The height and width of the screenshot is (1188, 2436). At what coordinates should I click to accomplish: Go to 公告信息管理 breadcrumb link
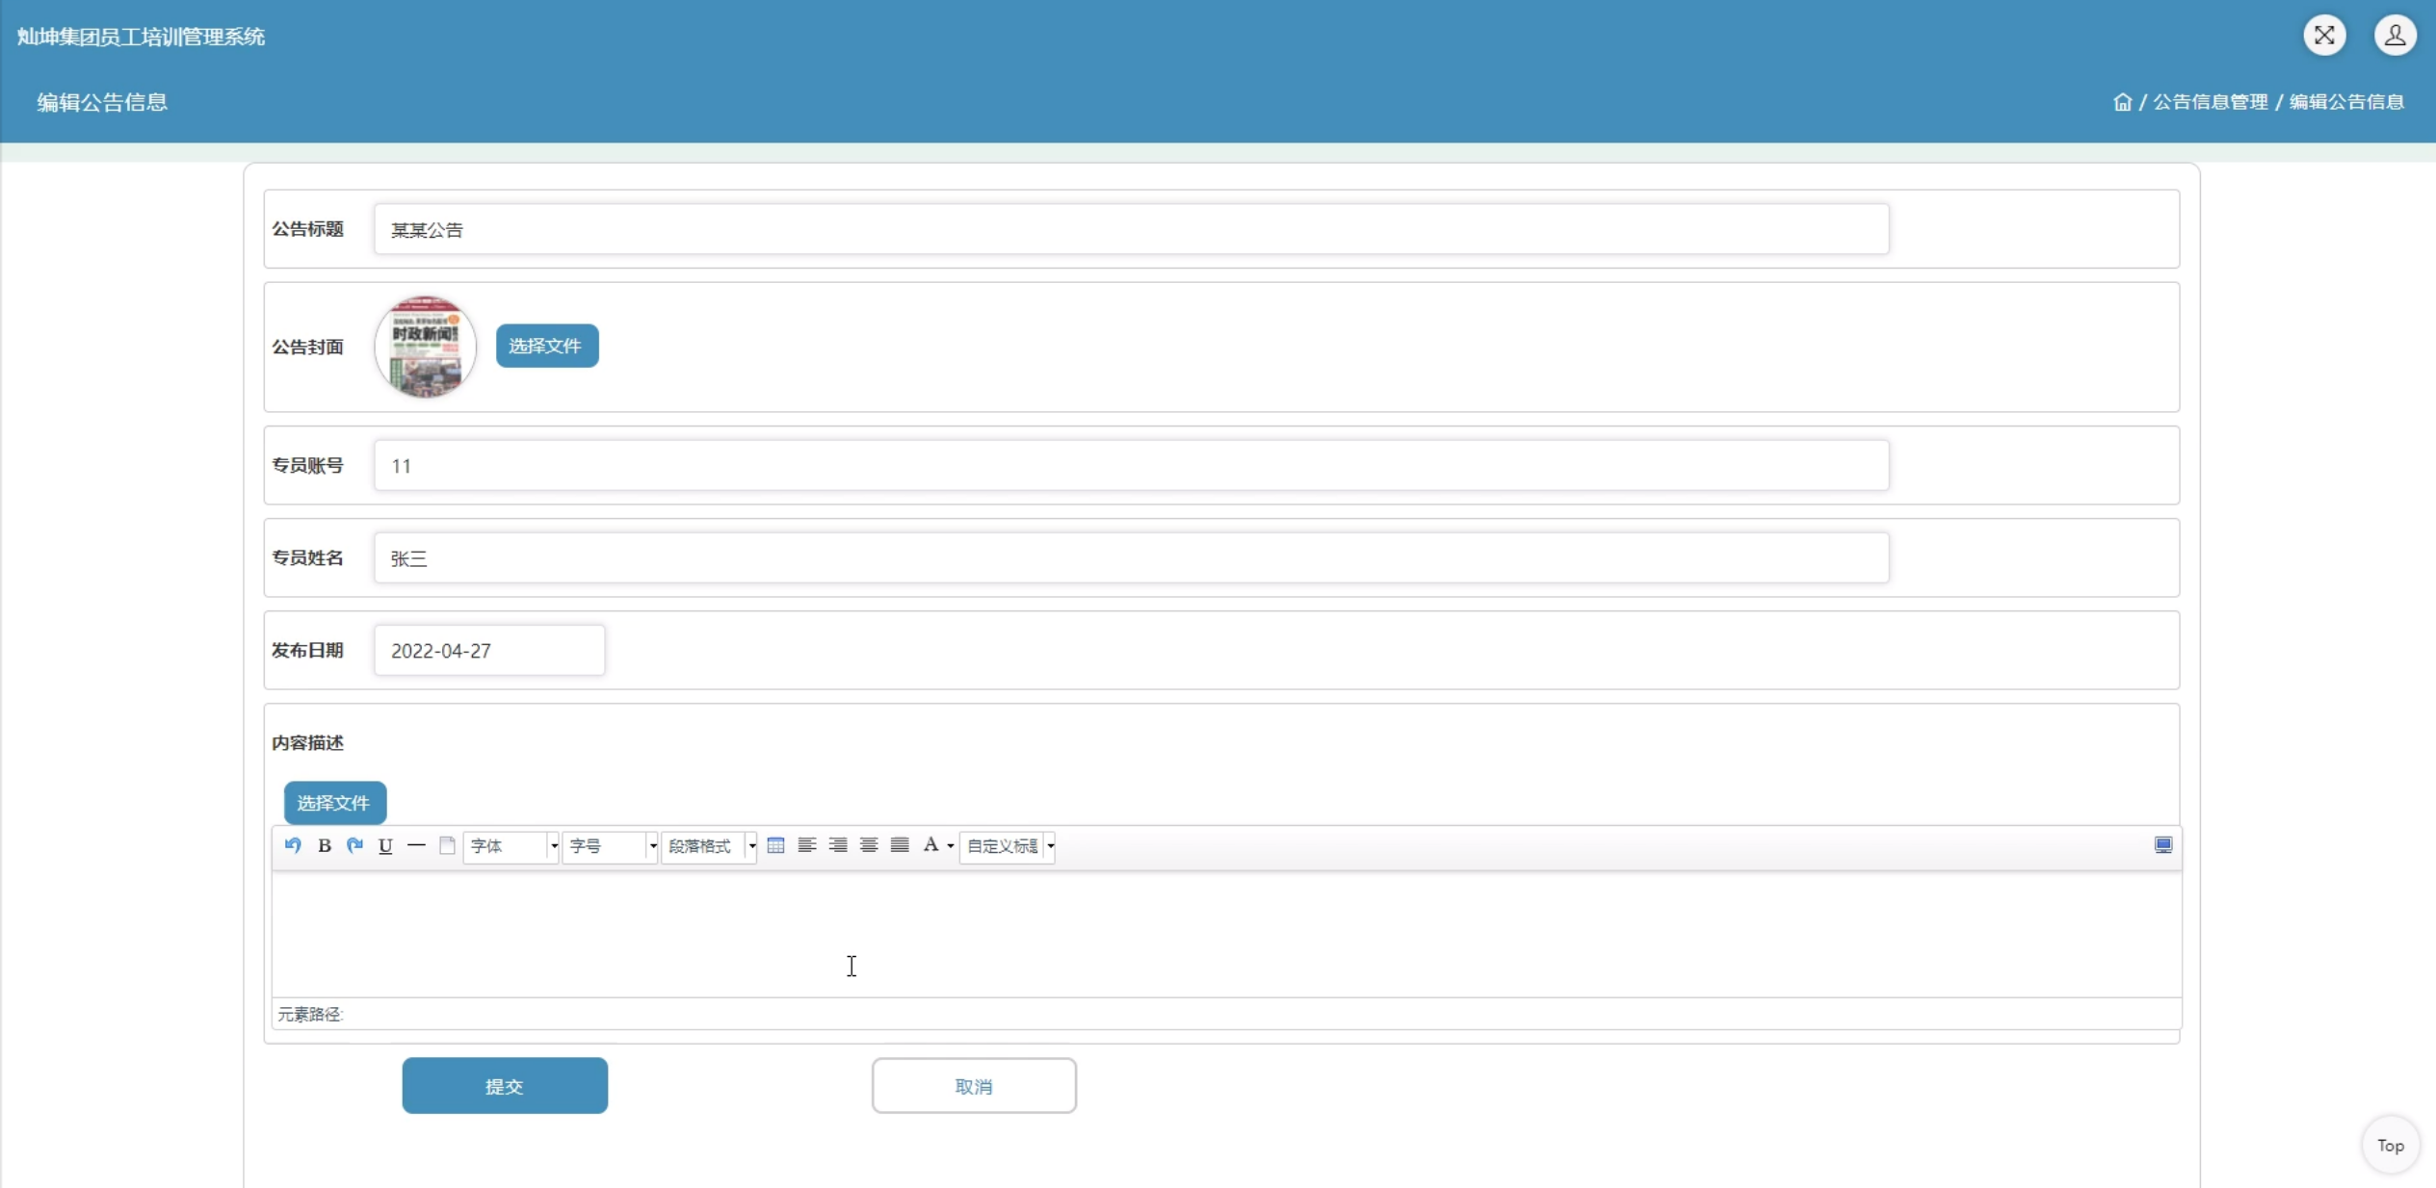pyautogui.click(x=2211, y=102)
